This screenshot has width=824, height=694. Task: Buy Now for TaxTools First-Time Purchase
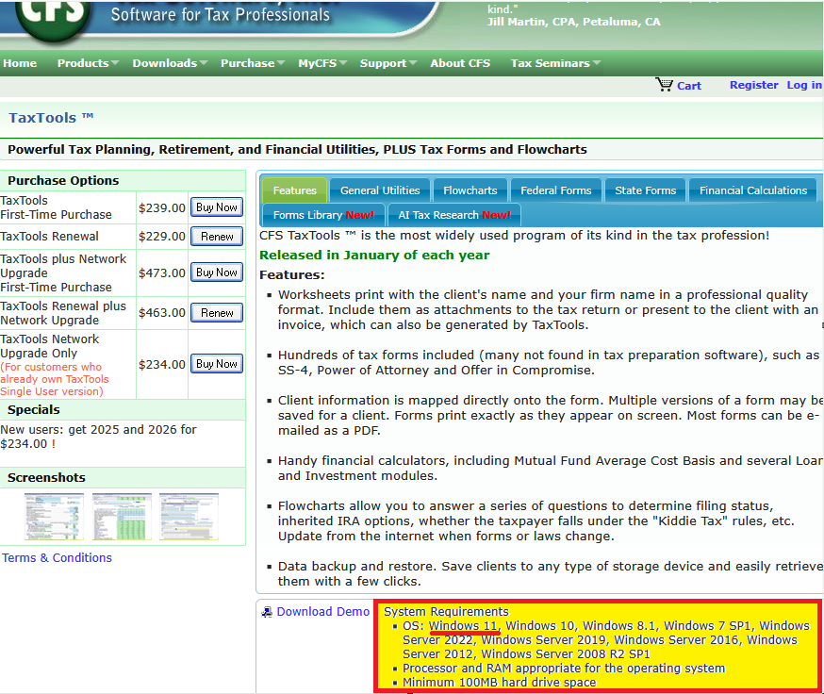tap(217, 207)
